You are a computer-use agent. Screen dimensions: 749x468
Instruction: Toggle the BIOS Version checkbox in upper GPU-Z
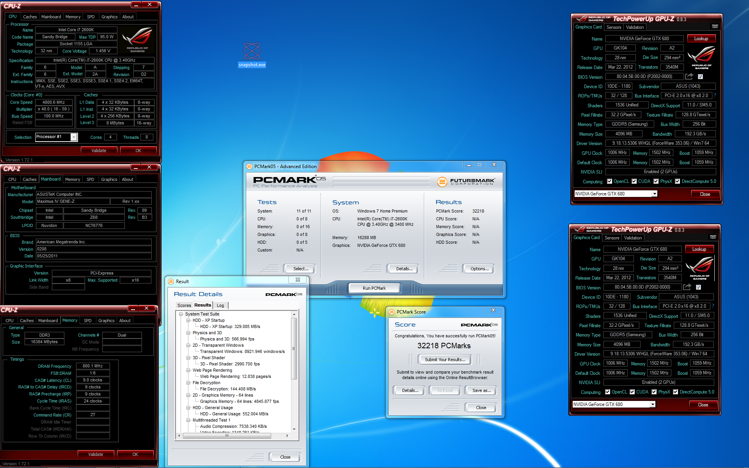pyautogui.click(x=700, y=77)
